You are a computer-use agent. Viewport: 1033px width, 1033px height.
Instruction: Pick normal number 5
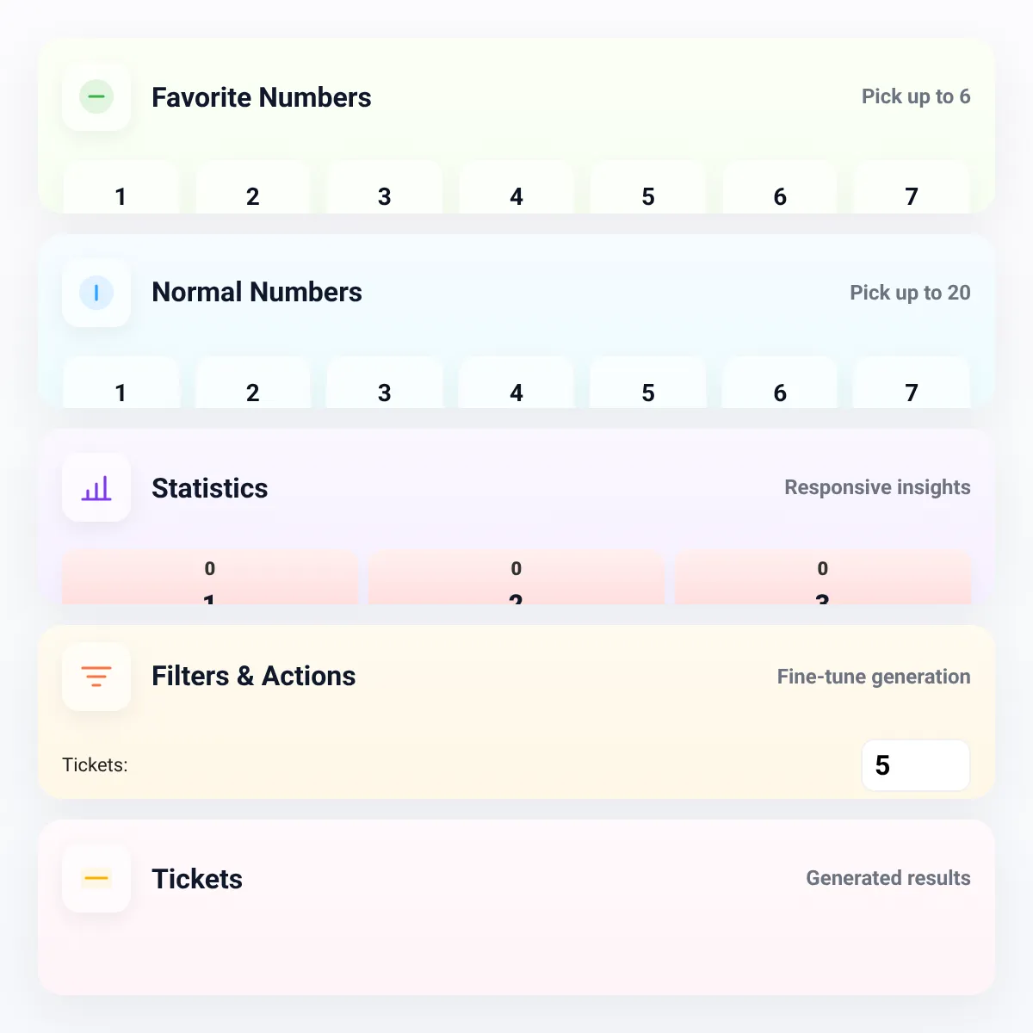pos(648,383)
